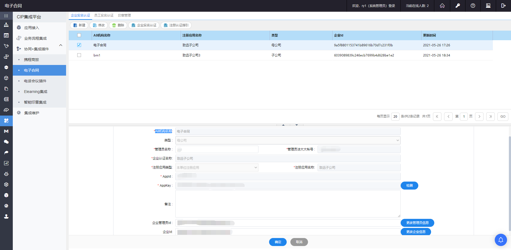Image resolution: width=511 pixels, height=250 pixels.
Task: Click the key password icon
Action: tap(458, 6)
